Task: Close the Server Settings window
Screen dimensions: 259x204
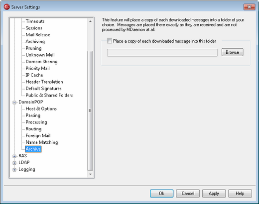Action: (x=249, y=7)
